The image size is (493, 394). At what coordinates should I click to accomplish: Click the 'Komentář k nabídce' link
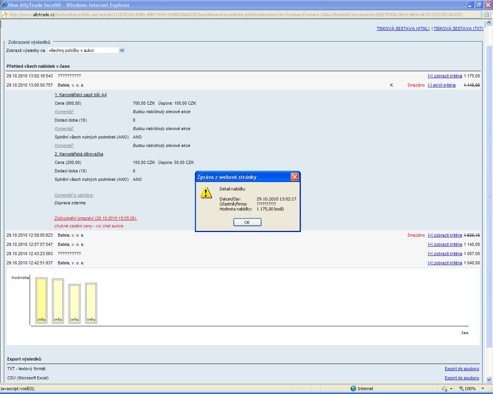74,195
